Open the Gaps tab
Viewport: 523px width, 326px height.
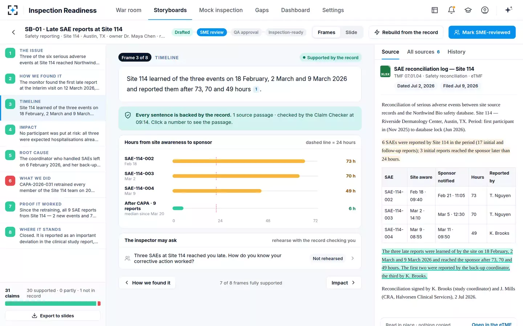[262, 10]
